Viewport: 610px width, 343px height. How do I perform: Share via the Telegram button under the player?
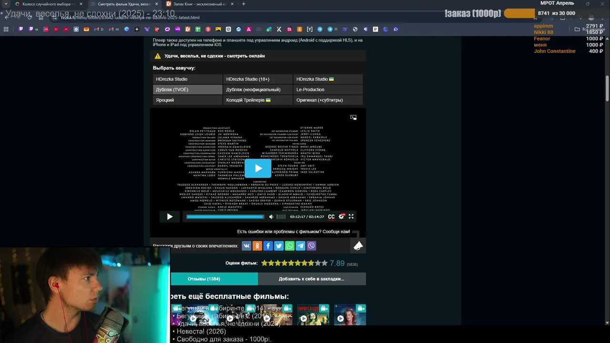pyautogui.click(x=301, y=246)
